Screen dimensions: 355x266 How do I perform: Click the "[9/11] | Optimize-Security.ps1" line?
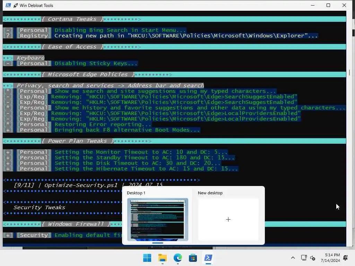[x=88, y=185]
